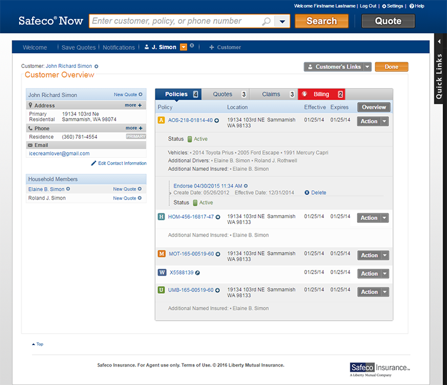Image resolution: width=447 pixels, height=385 pixels.
Task: Open policy AOS-218-01814-40 link
Action: coord(190,120)
